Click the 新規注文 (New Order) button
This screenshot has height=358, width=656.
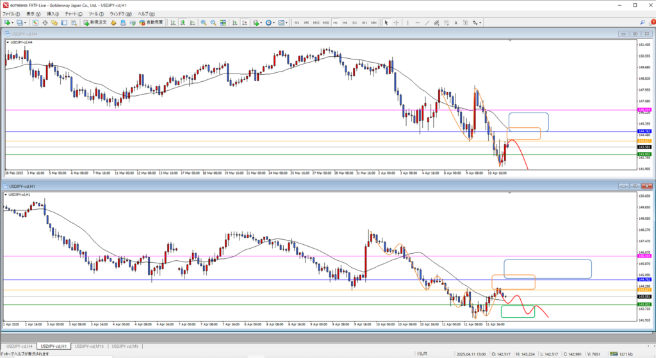[95, 22]
